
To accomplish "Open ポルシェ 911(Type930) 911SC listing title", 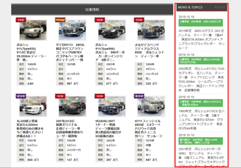I will [x=31, y=52].
